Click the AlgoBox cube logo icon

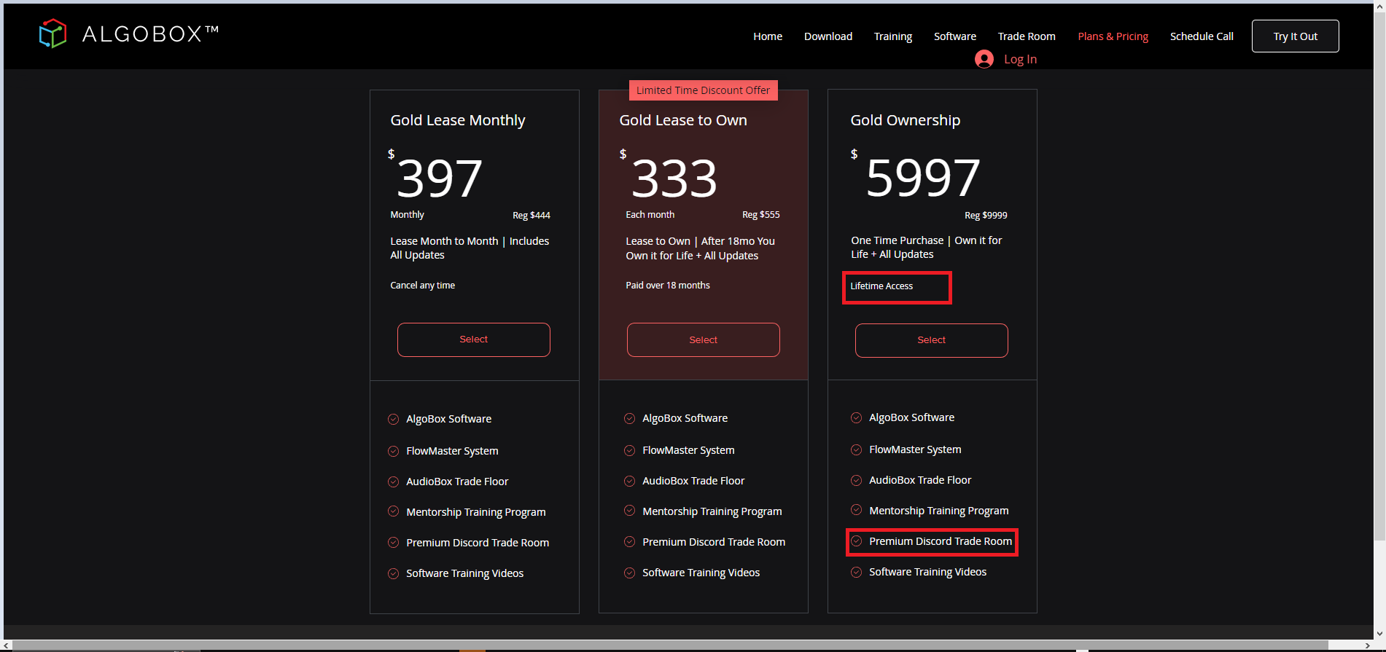(x=53, y=34)
